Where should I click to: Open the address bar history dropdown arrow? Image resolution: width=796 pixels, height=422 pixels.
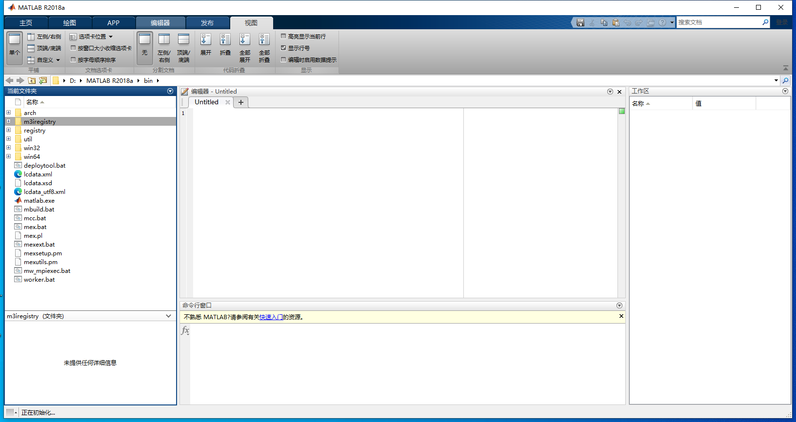pos(776,80)
